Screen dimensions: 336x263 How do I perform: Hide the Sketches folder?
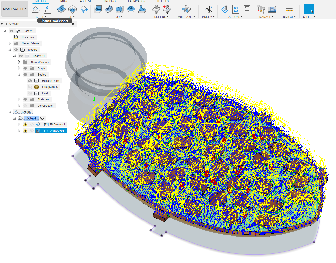25,99
